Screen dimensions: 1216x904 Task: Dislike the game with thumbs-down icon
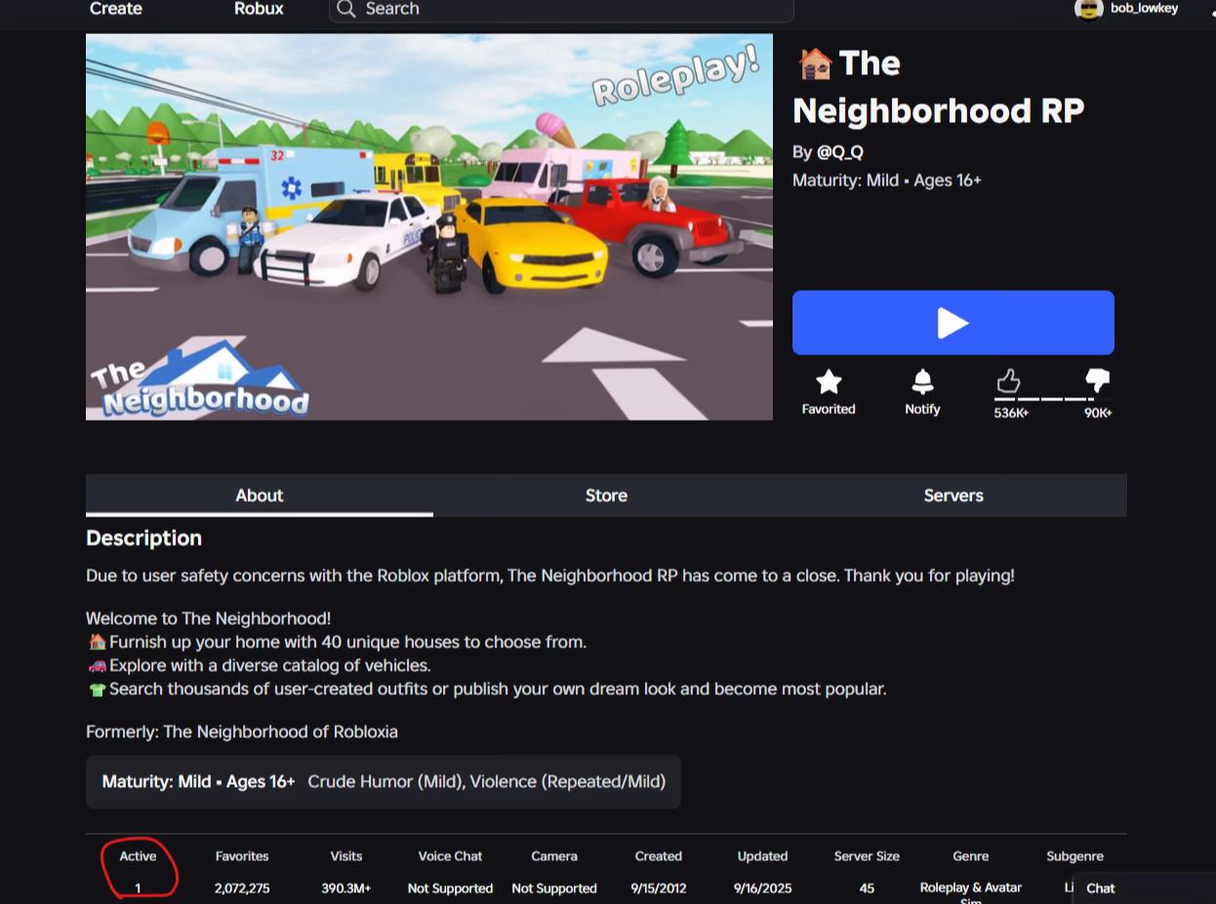[x=1098, y=381]
